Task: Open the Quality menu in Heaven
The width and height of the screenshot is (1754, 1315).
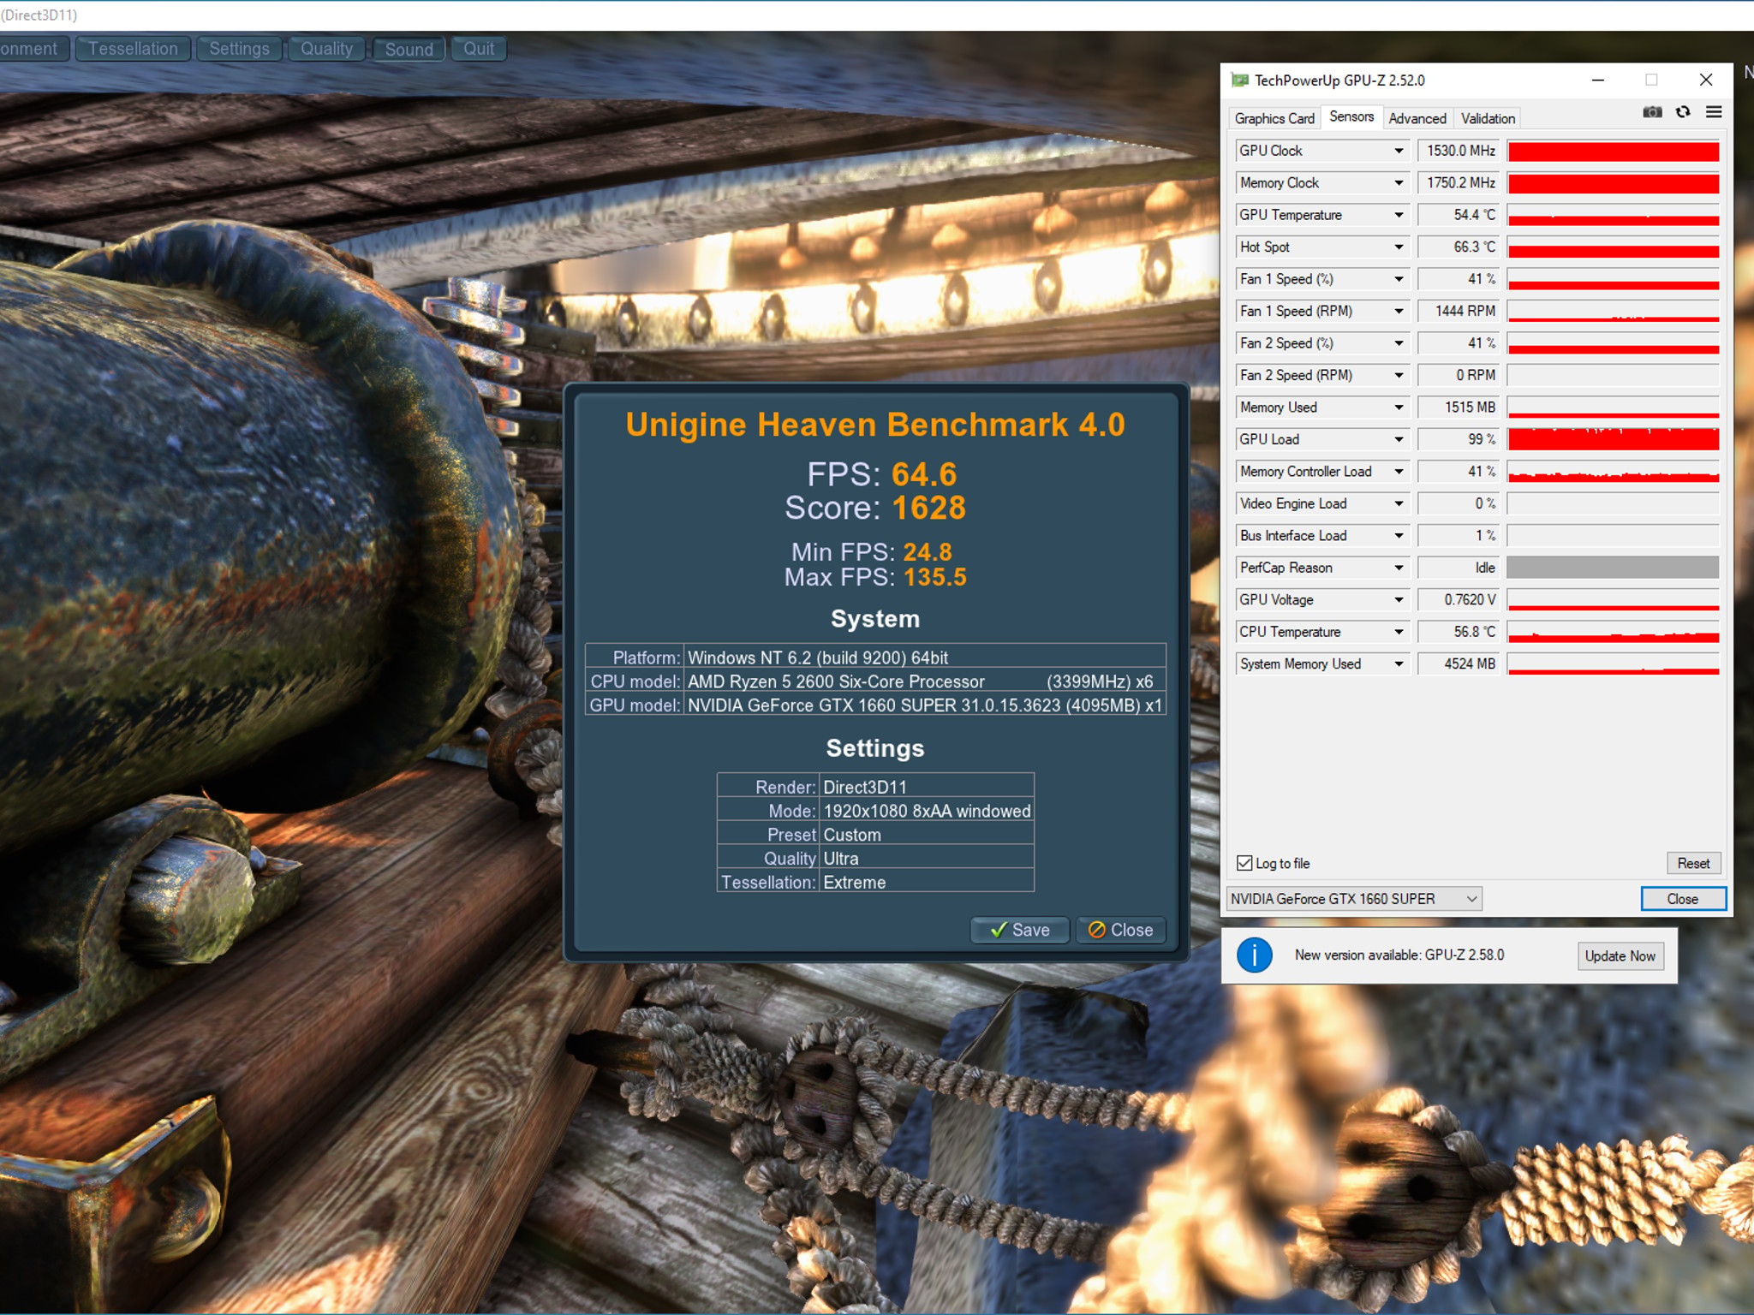Action: click(x=326, y=49)
